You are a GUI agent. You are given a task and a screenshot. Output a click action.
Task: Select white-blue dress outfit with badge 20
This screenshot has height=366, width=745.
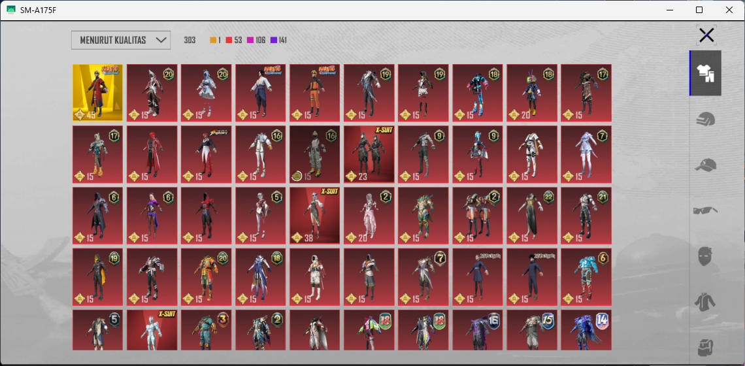[207, 93]
